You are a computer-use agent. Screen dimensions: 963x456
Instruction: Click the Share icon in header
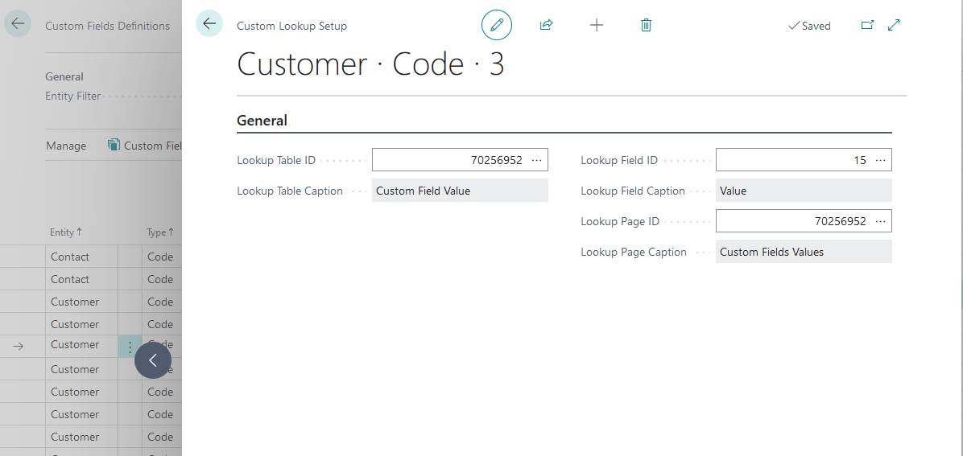tap(546, 26)
